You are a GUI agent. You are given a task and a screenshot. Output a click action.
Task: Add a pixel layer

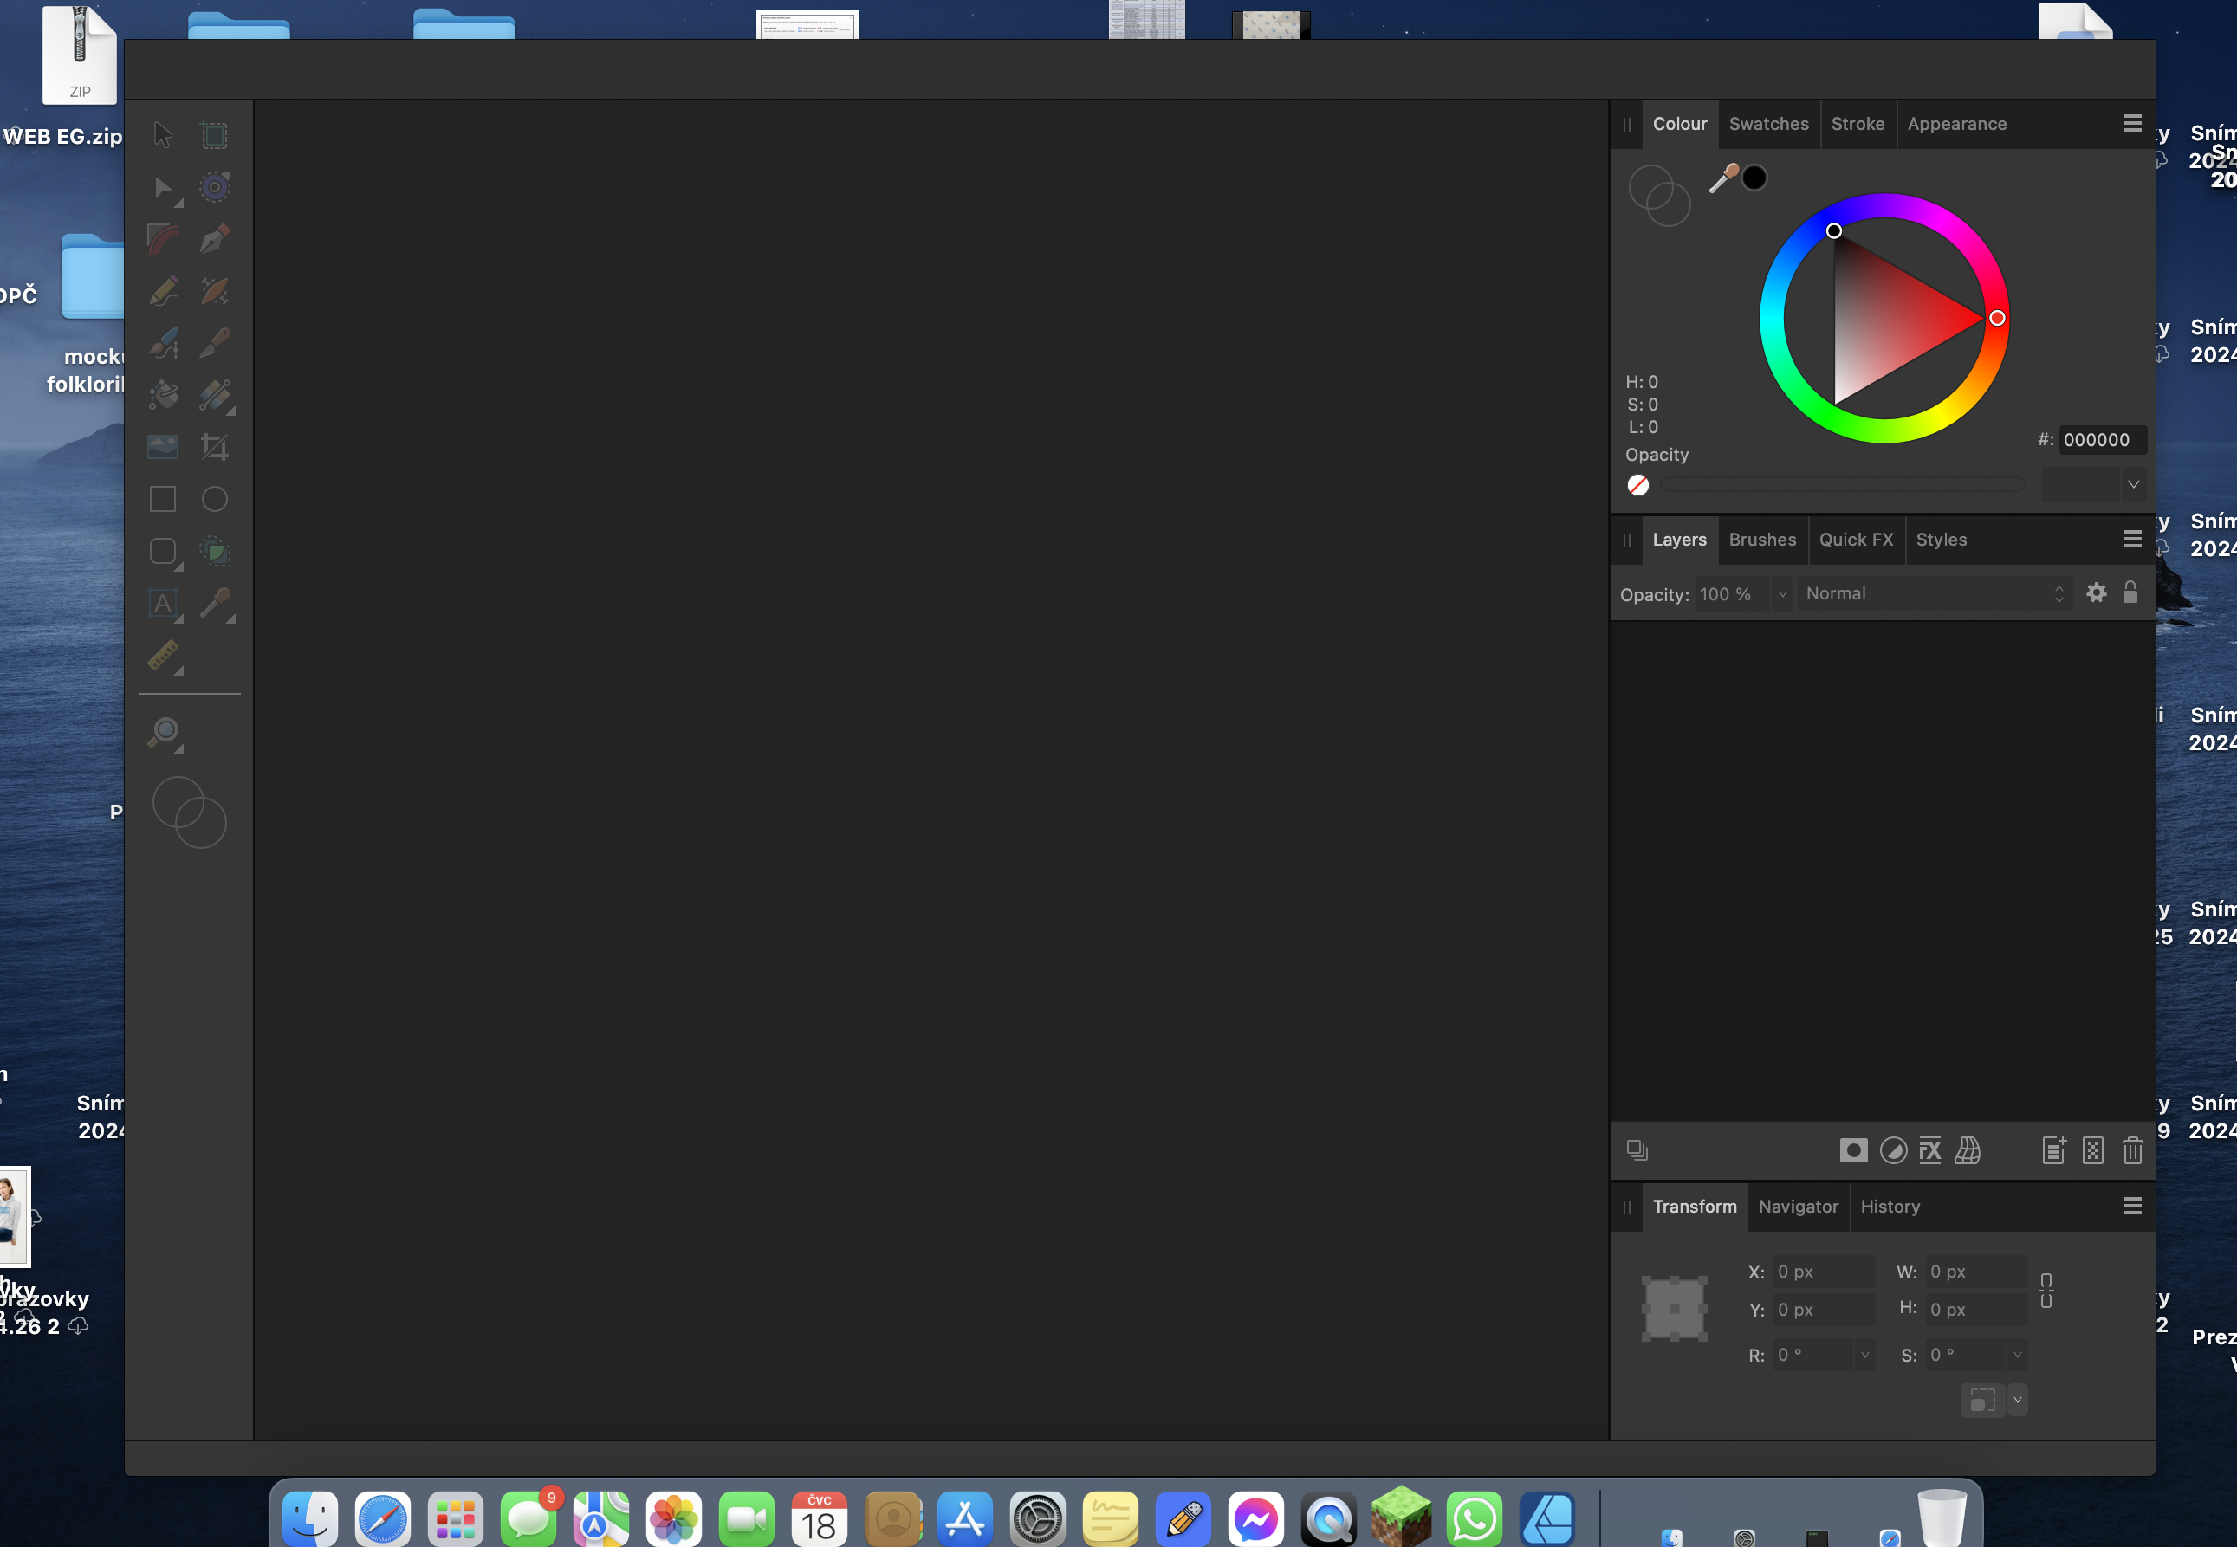pos(2092,1150)
